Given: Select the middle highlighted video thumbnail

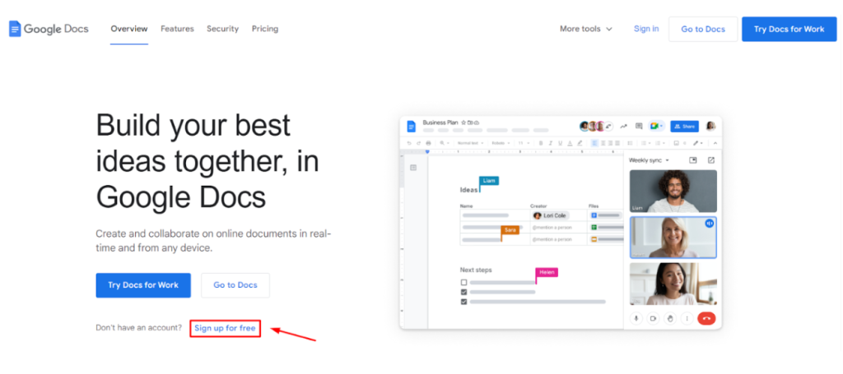Looking at the screenshot, I should point(673,238).
